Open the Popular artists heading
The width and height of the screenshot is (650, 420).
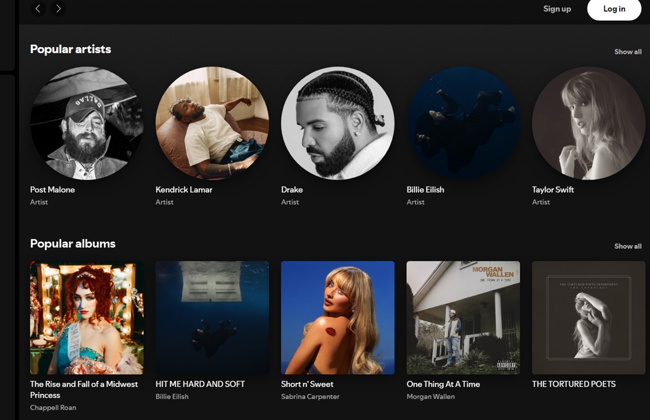pyautogui.click(x=70, y=49)
